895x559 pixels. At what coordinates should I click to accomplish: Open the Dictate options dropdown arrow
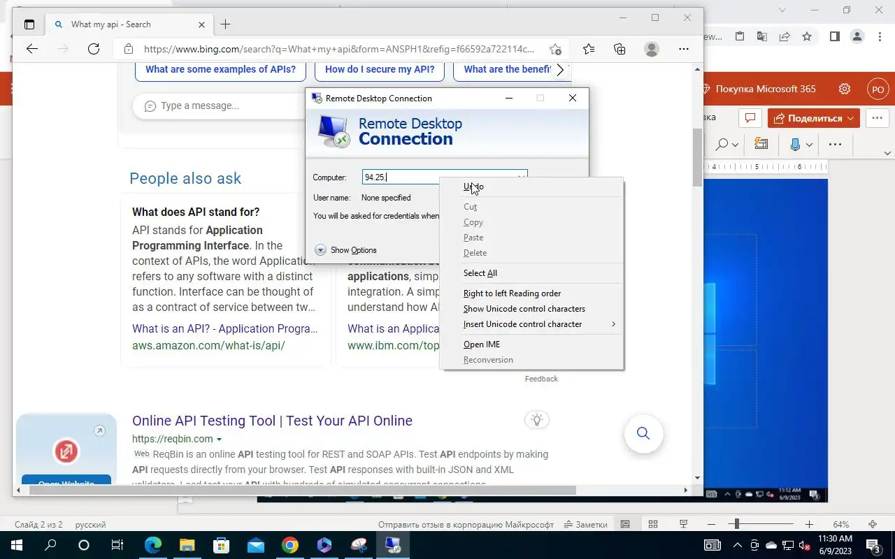(809, 145)
